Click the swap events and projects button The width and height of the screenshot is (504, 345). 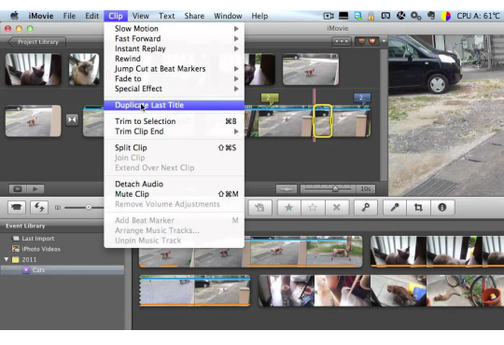click(x=39, y=208)
